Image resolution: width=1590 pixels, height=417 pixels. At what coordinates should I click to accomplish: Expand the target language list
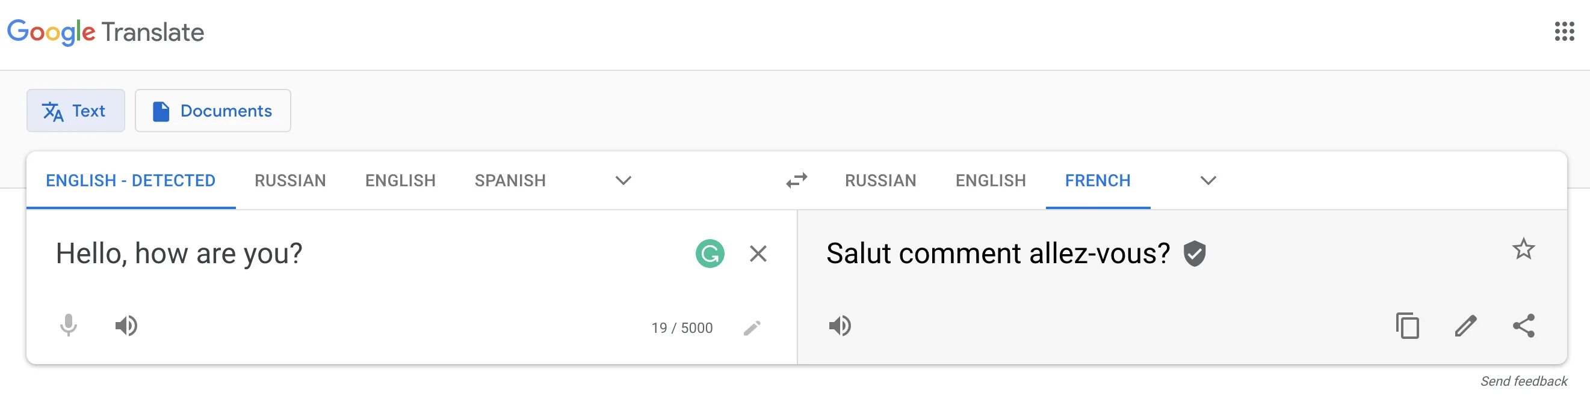1208,180
